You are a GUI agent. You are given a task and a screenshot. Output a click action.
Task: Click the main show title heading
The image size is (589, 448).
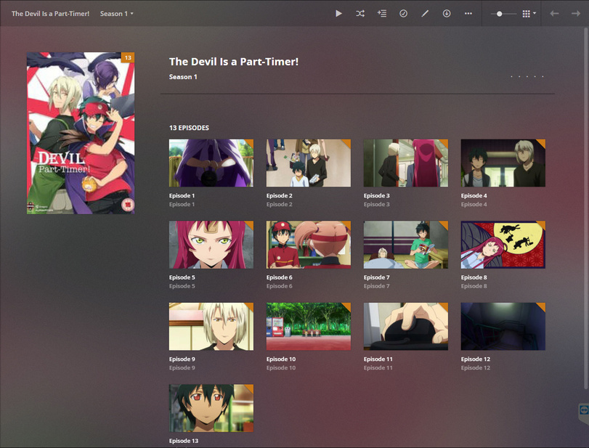234,62
